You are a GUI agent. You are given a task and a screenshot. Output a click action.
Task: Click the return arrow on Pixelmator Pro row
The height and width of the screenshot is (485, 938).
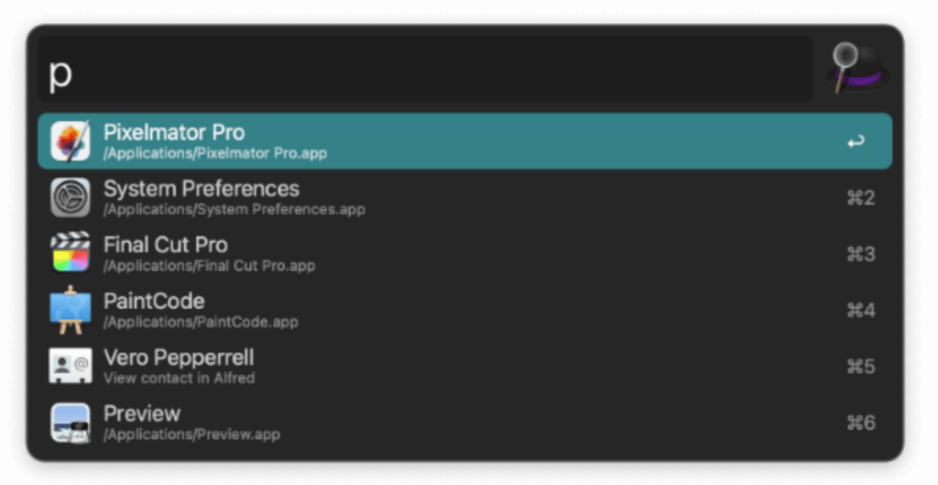point(856,142)
